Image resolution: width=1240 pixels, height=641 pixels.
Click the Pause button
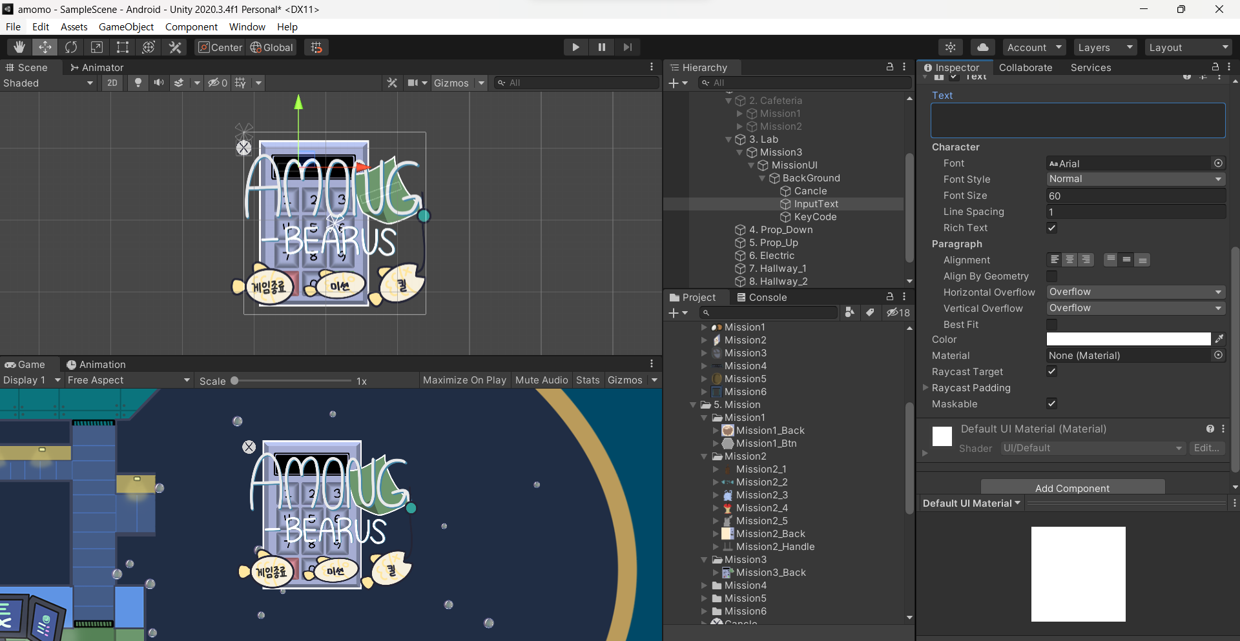coord(601,47)
